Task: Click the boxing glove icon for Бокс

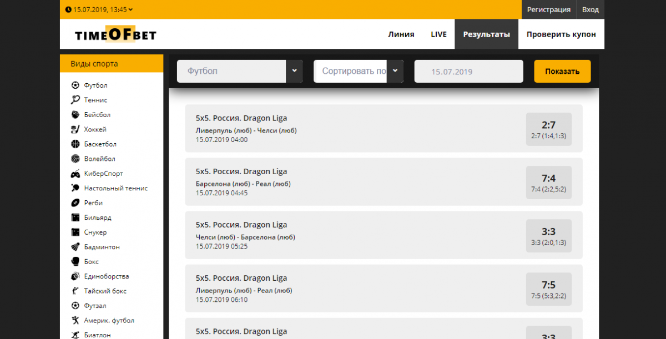Action: (x=75, y=262)
